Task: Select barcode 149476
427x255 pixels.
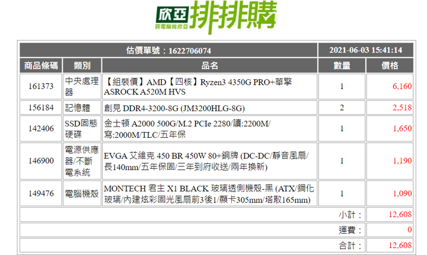Action: pos(41,193)
